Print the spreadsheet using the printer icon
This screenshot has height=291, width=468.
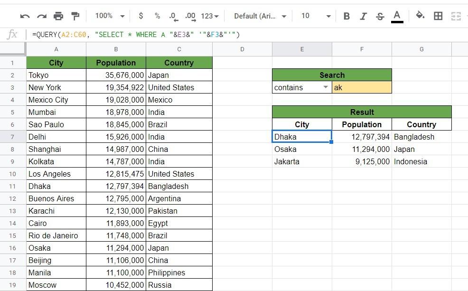click(58, 16)
